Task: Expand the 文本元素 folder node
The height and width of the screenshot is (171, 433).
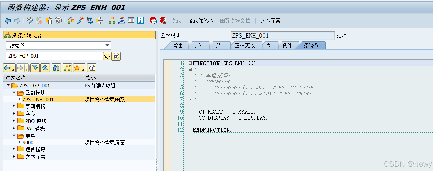Action: click(14, 157)
